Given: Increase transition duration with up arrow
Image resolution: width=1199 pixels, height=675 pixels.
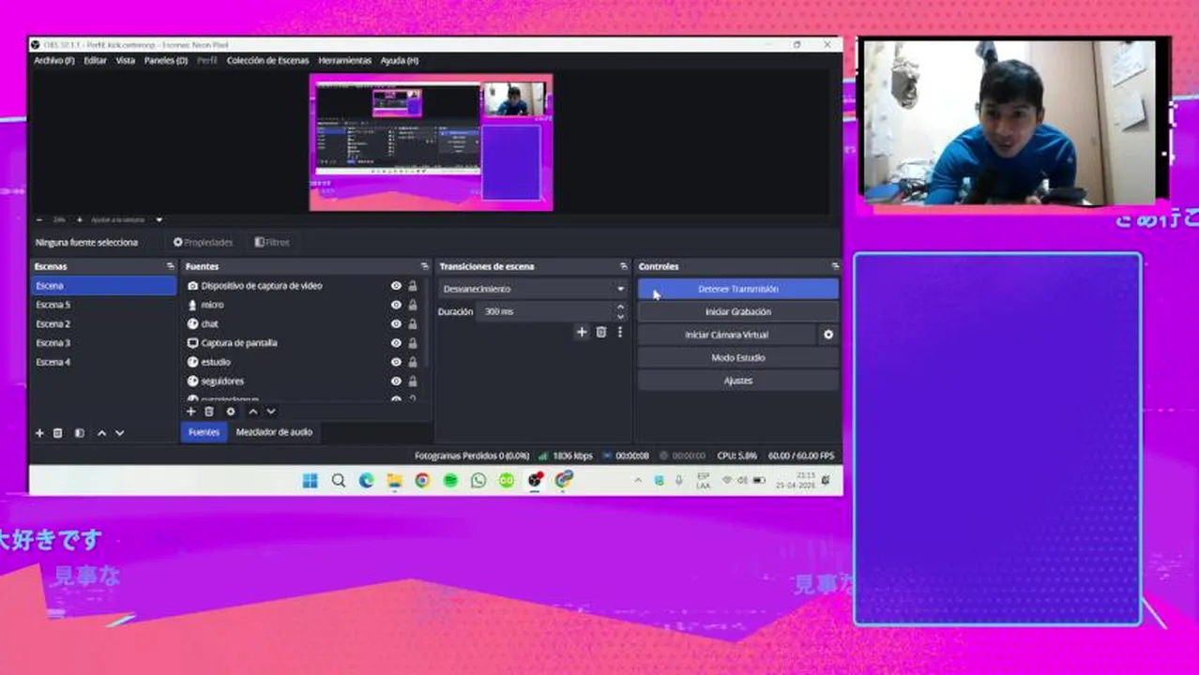Looking at the screenshot, I should pyautogui.click(x=620, y=307).
